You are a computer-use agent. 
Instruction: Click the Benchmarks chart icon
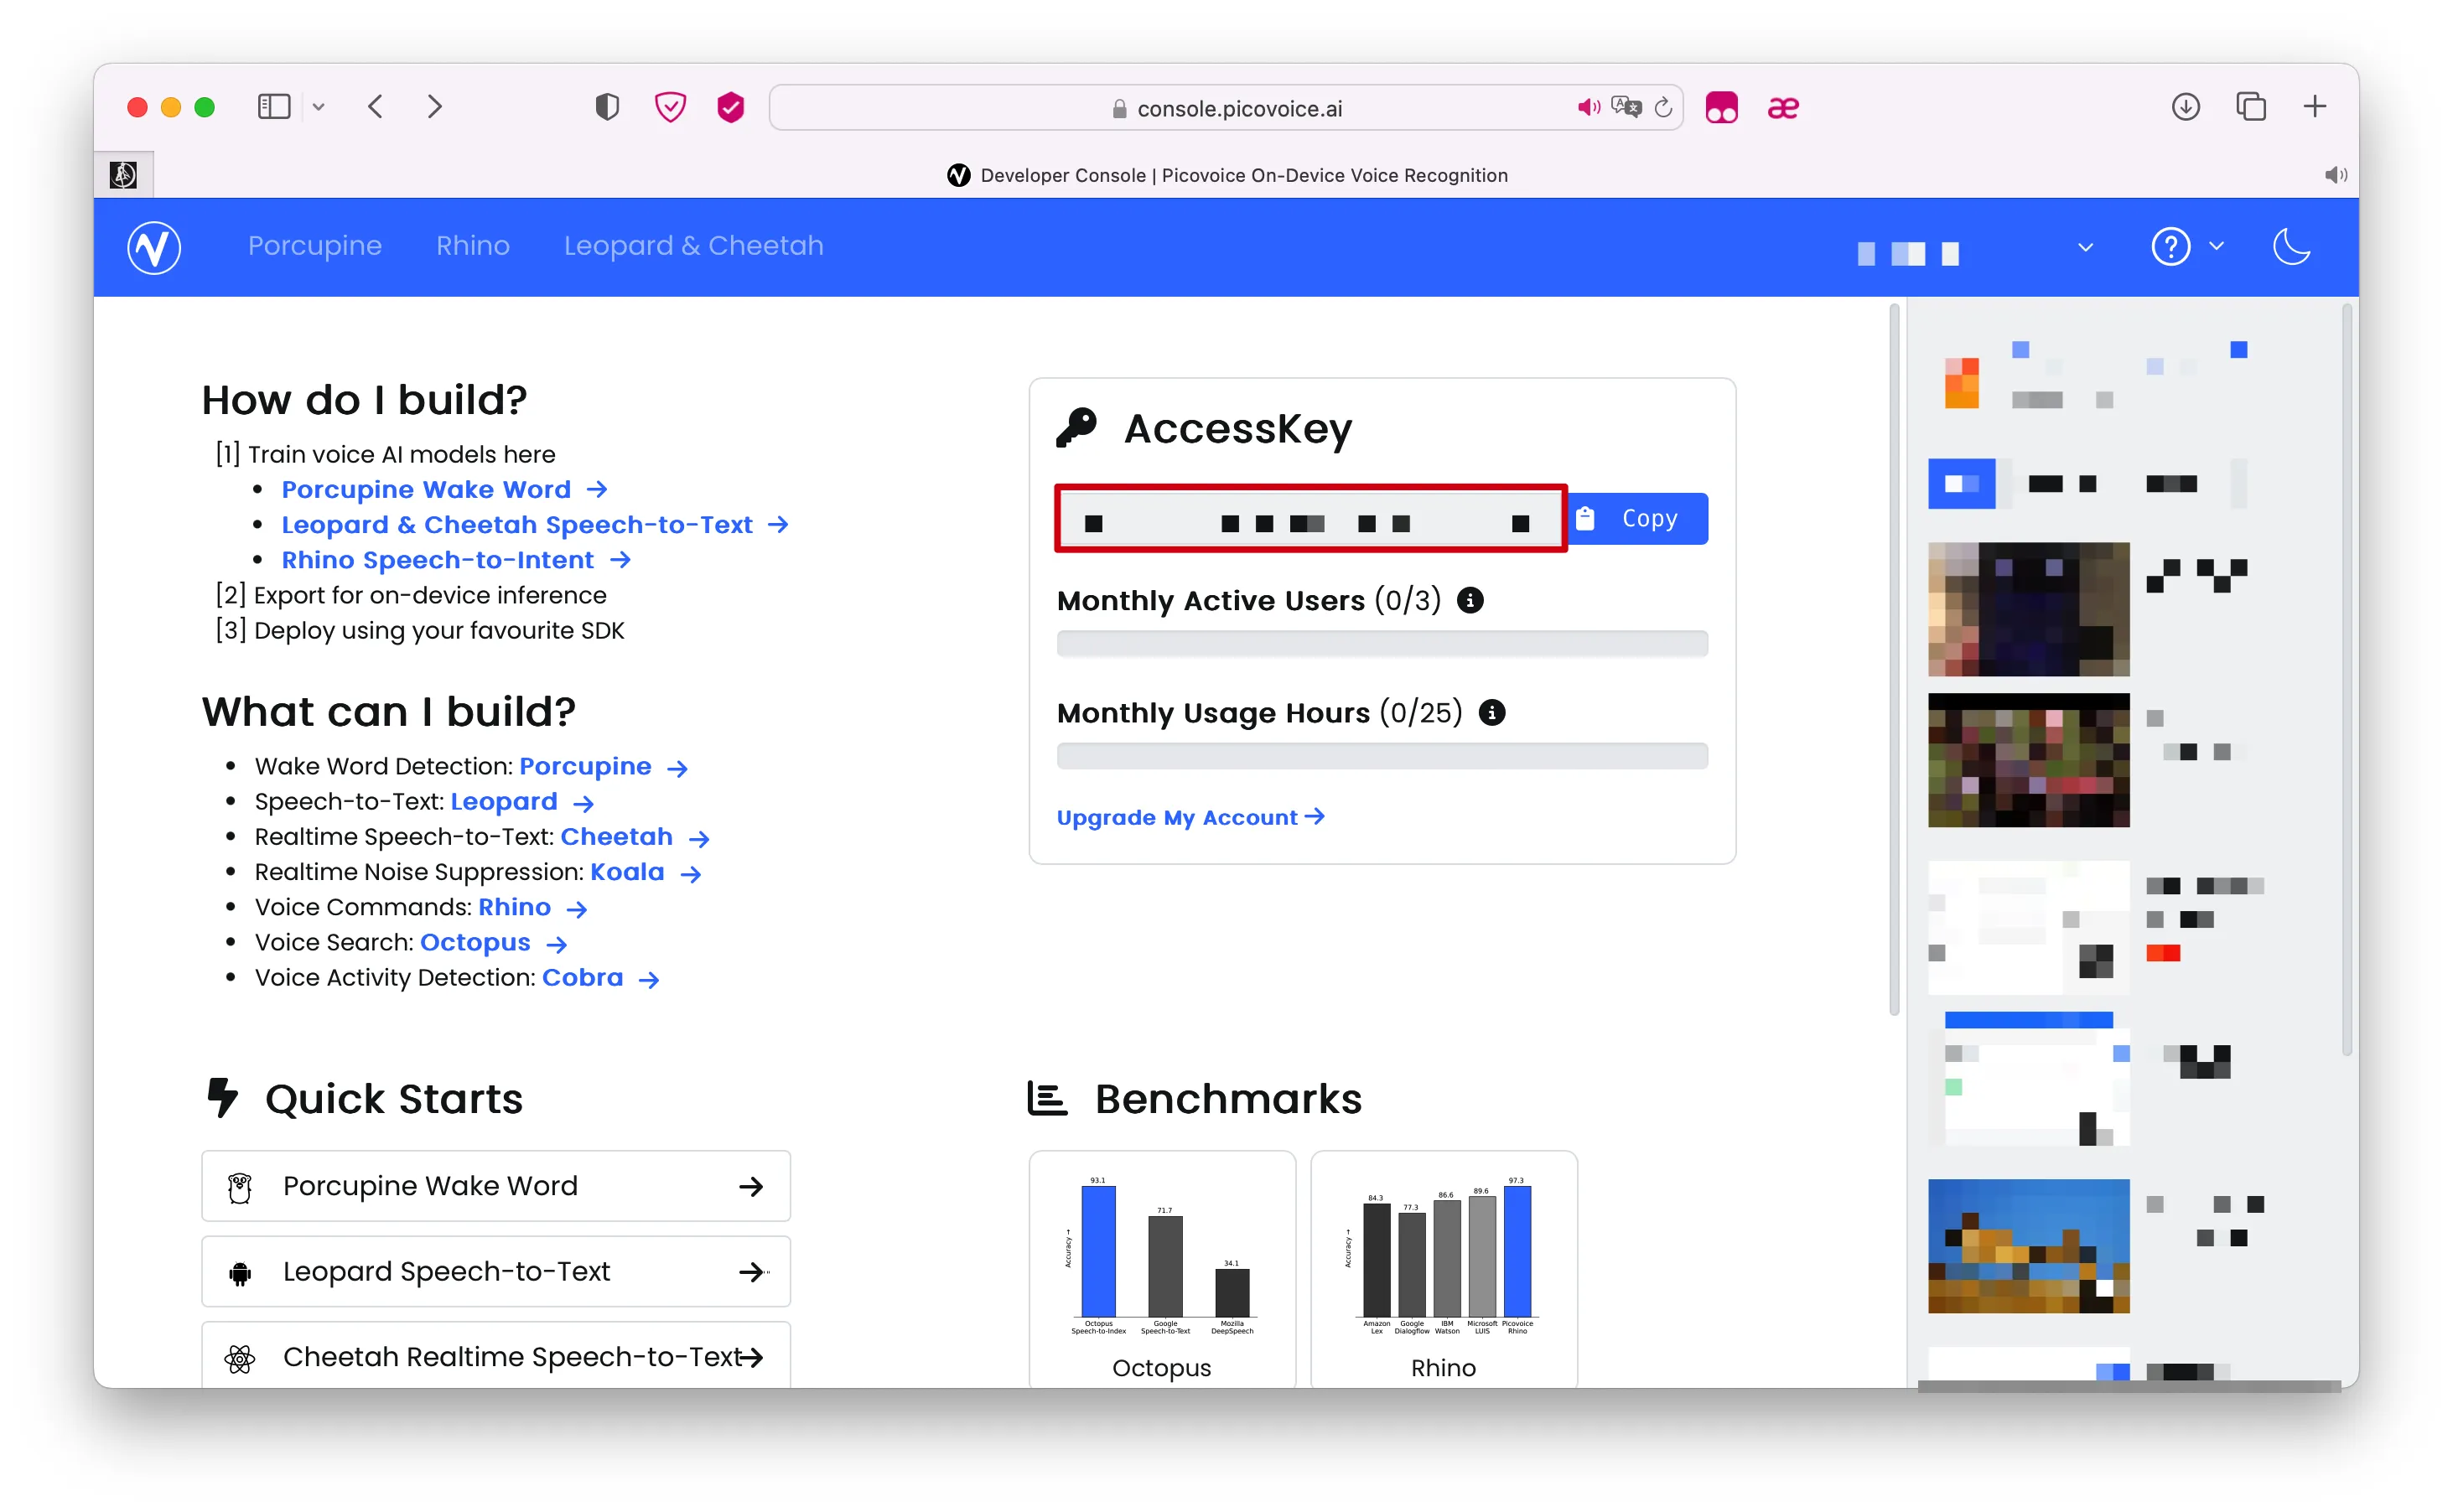(x=1047, y=1098)
